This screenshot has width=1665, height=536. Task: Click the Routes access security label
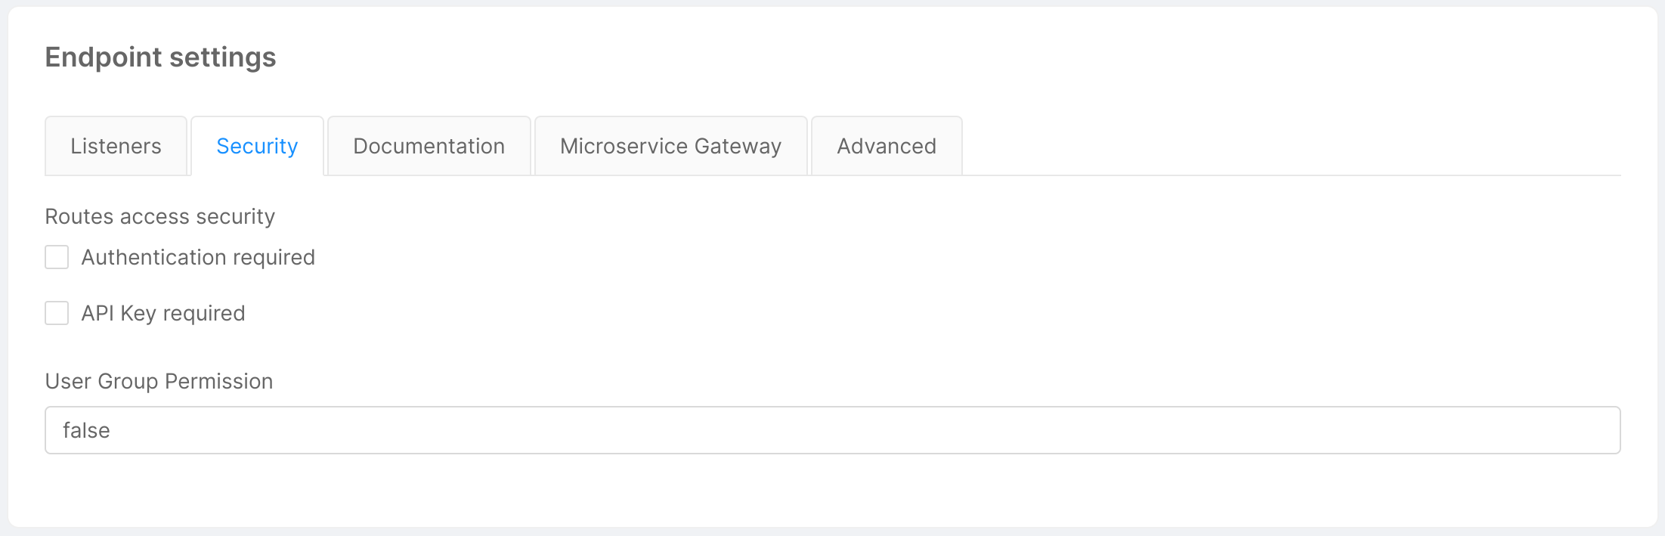(x=159, y=216)
